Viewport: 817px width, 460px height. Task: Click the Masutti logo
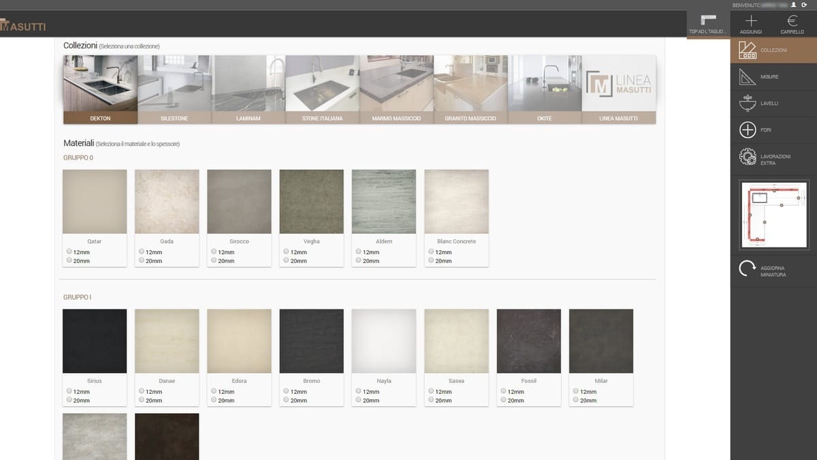pos(23,27)
